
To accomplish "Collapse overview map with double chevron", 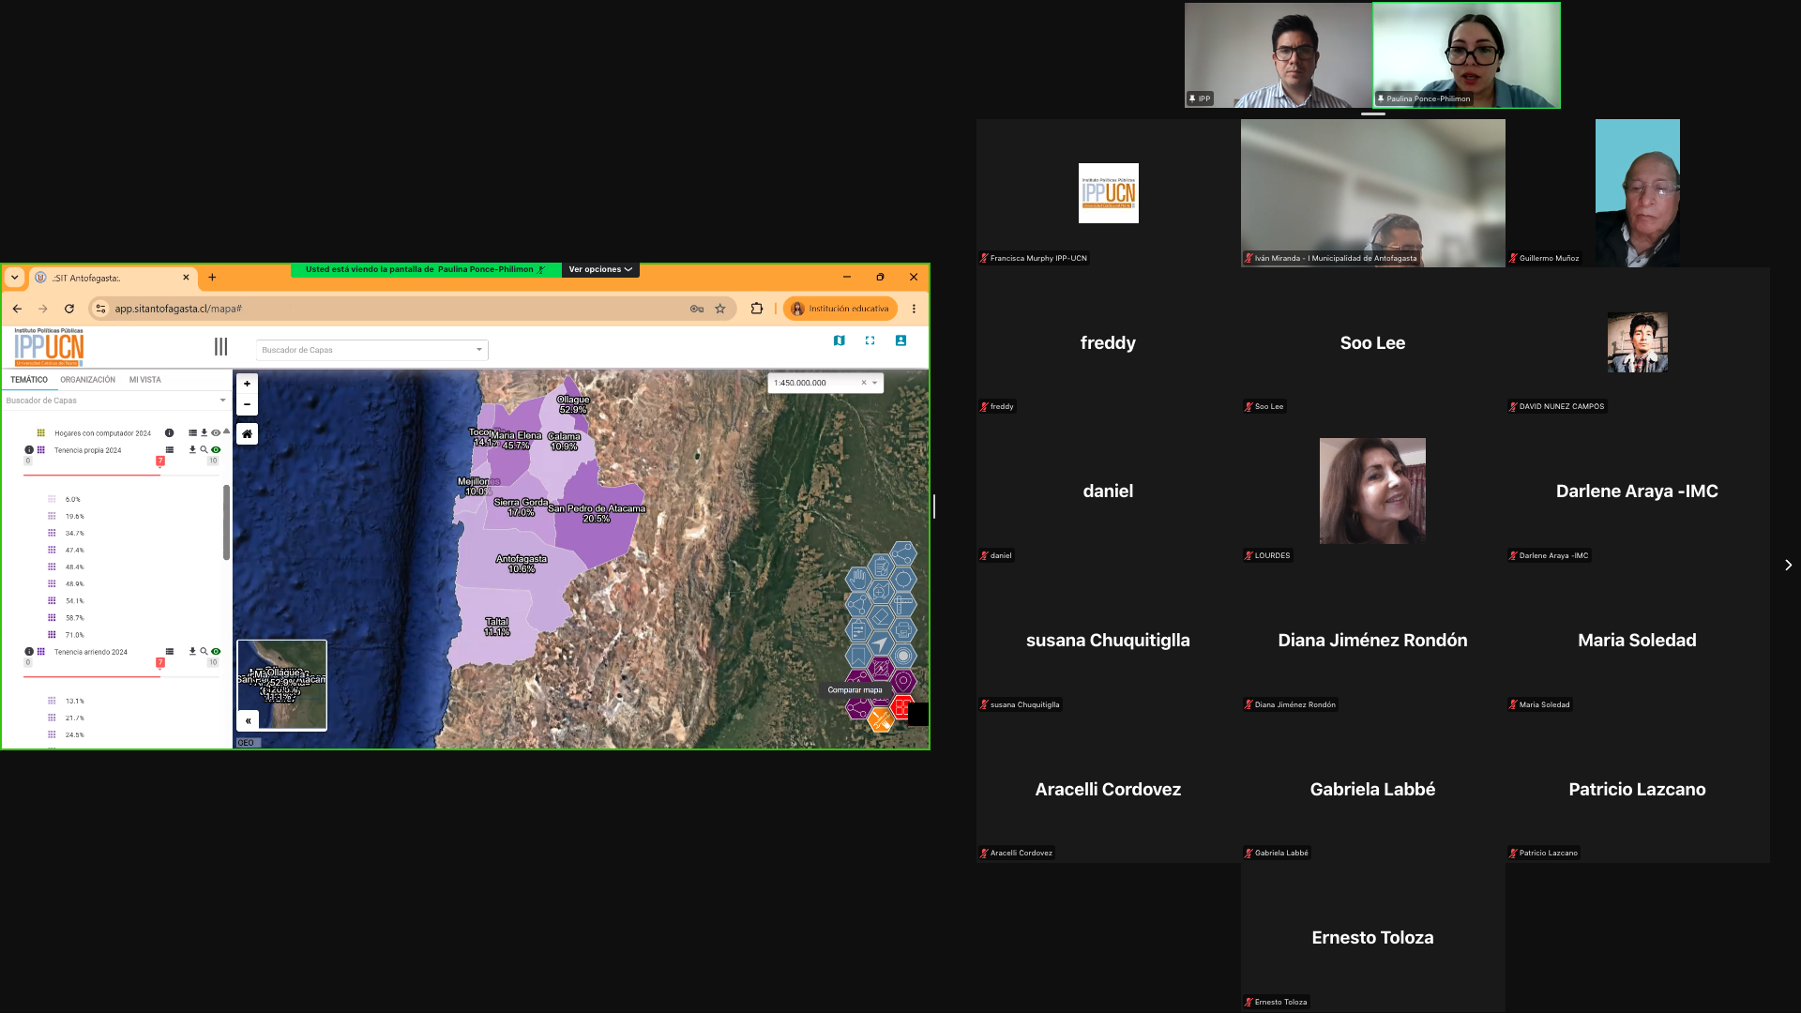I will click(248, 720).
